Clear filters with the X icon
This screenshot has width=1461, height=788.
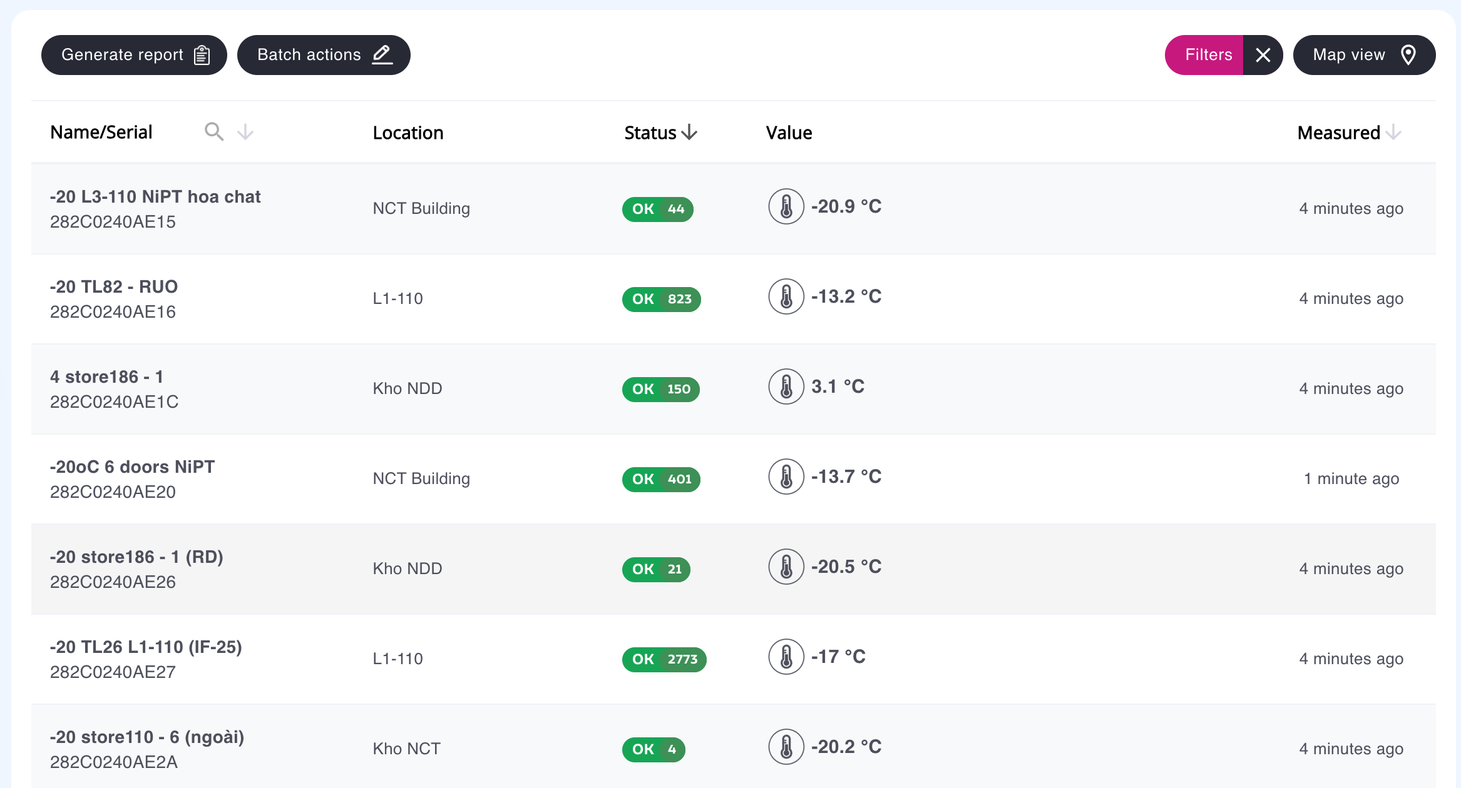pyautogui.click(x=1263, y=55)
